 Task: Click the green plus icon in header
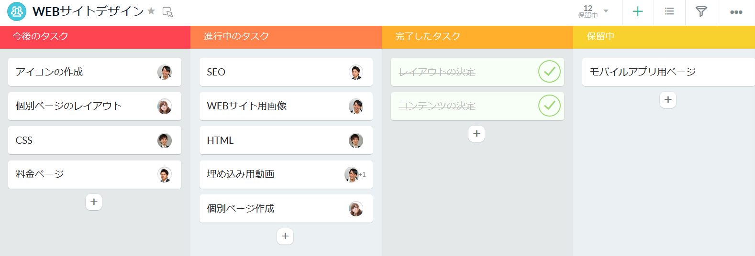click(x=638, y=11)
